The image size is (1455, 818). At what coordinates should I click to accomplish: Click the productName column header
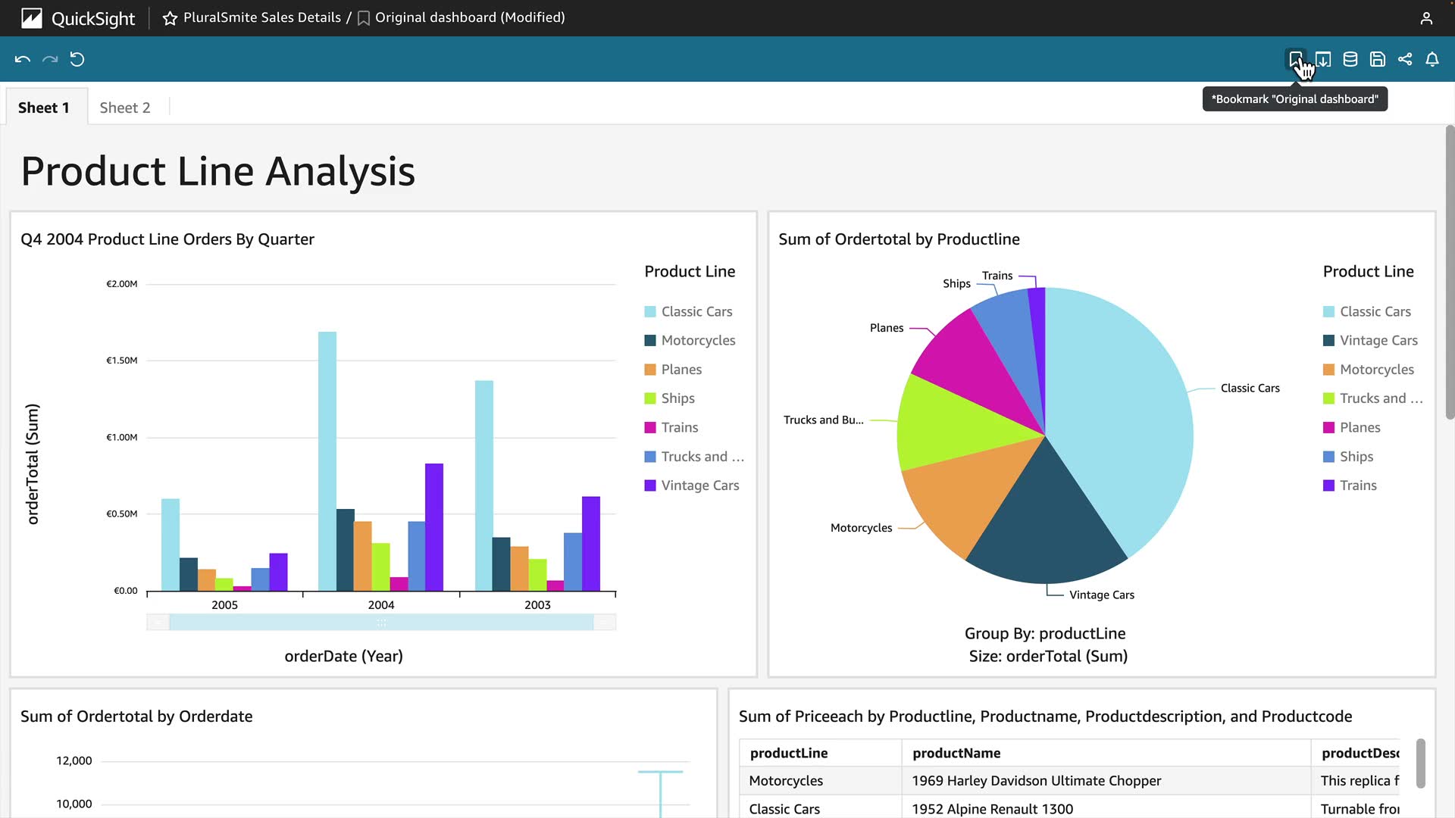(956, 753)
